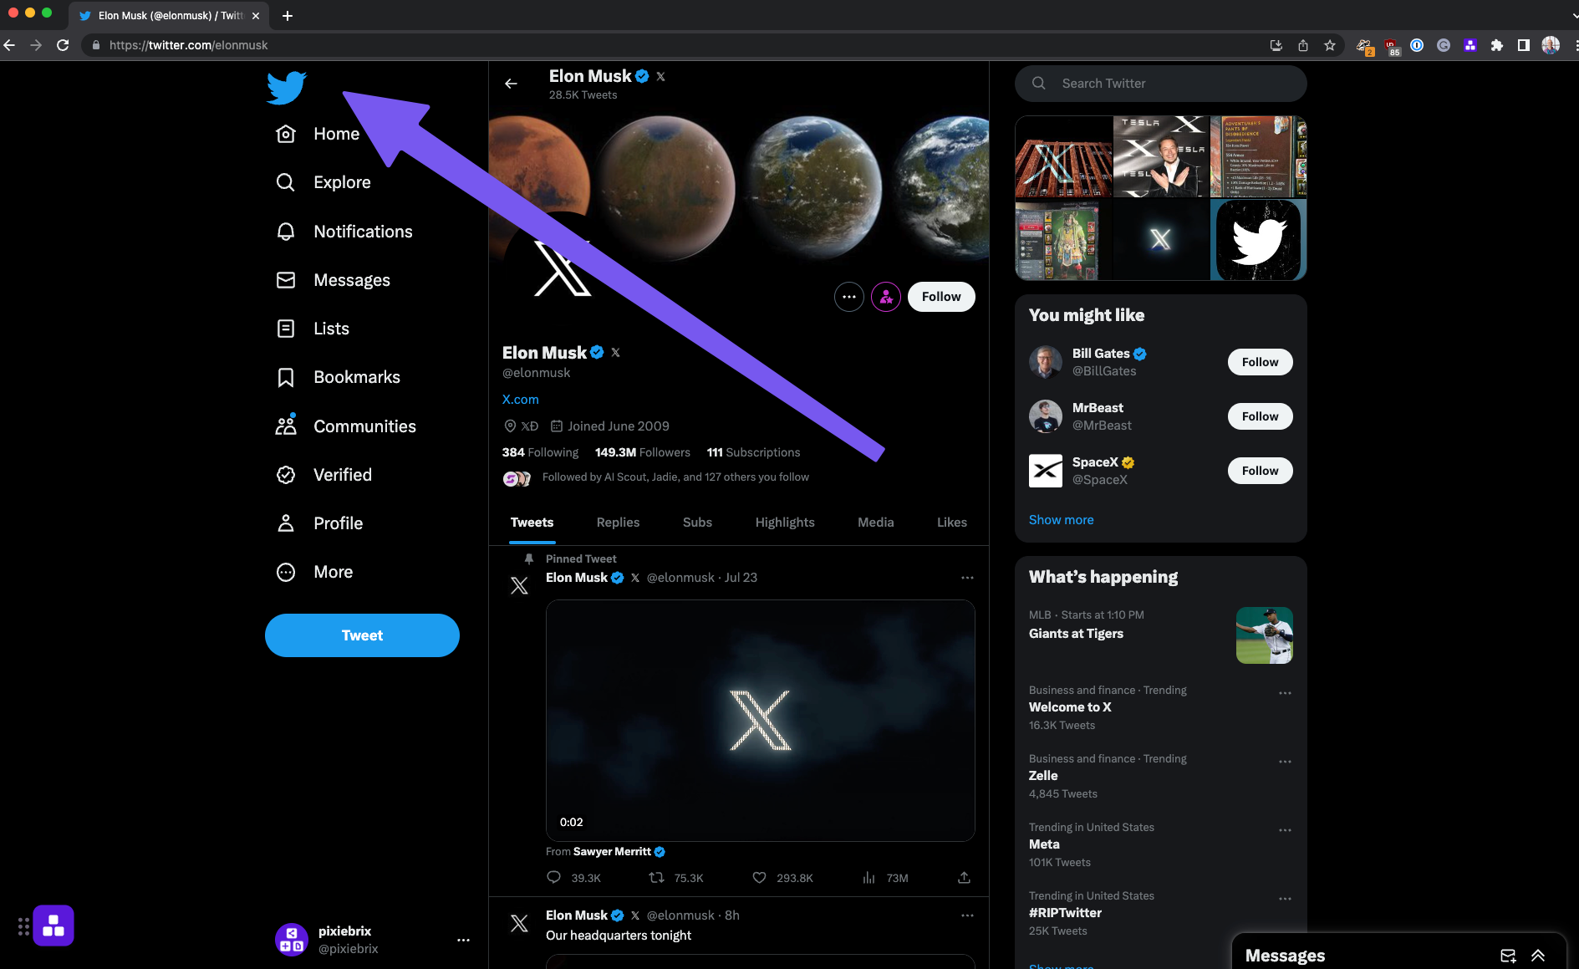
Task: Play the pinned tweet X video
Action: tap(760, 720)
